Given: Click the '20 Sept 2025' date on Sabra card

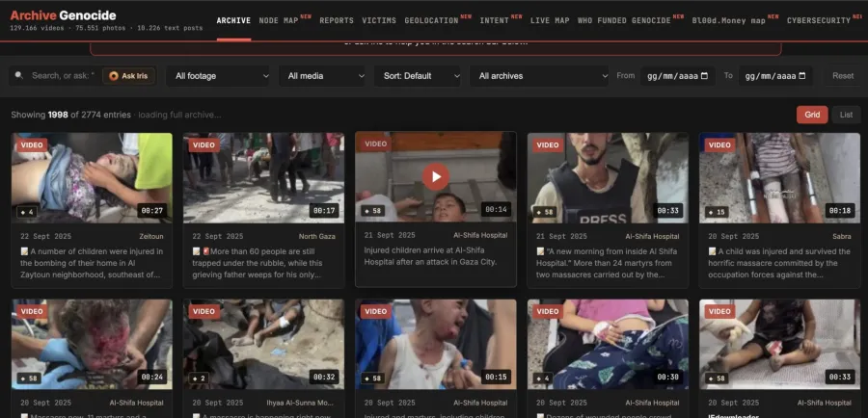Looking at the screenshot, I should (734, 236).
